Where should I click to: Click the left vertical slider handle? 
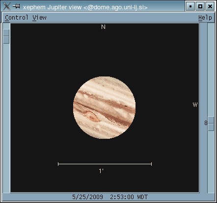[6, 36]
